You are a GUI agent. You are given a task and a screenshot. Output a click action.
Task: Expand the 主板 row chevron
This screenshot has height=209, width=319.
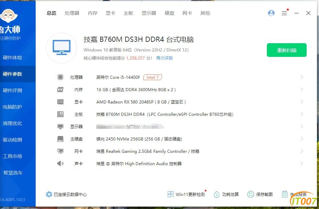(x=302, y=114)
